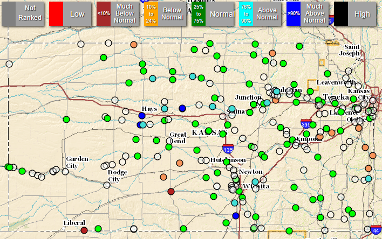
Task: Select the cyan dot northeast of the Wichita label
Action: pyautogui.click(x=255, y=182)
